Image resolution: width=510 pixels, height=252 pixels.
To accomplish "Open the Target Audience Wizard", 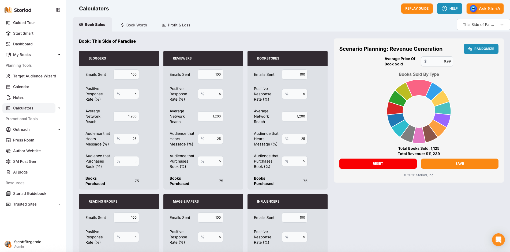I will point(34,76).
